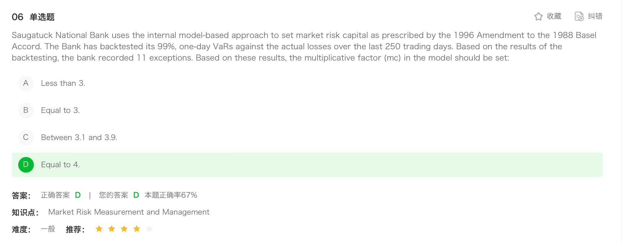The height and width of the screenshot is (243, 622).
Task: Click the question number 06 heading
Action: coord(17,17)
